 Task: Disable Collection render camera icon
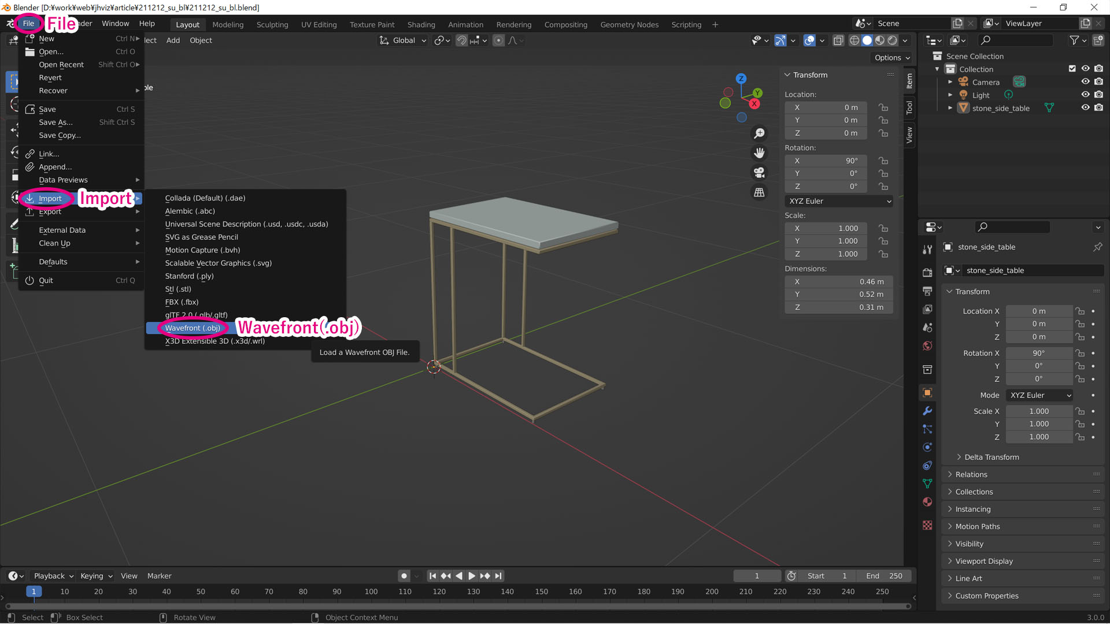pyautogui.click(x=1098, y=69)
